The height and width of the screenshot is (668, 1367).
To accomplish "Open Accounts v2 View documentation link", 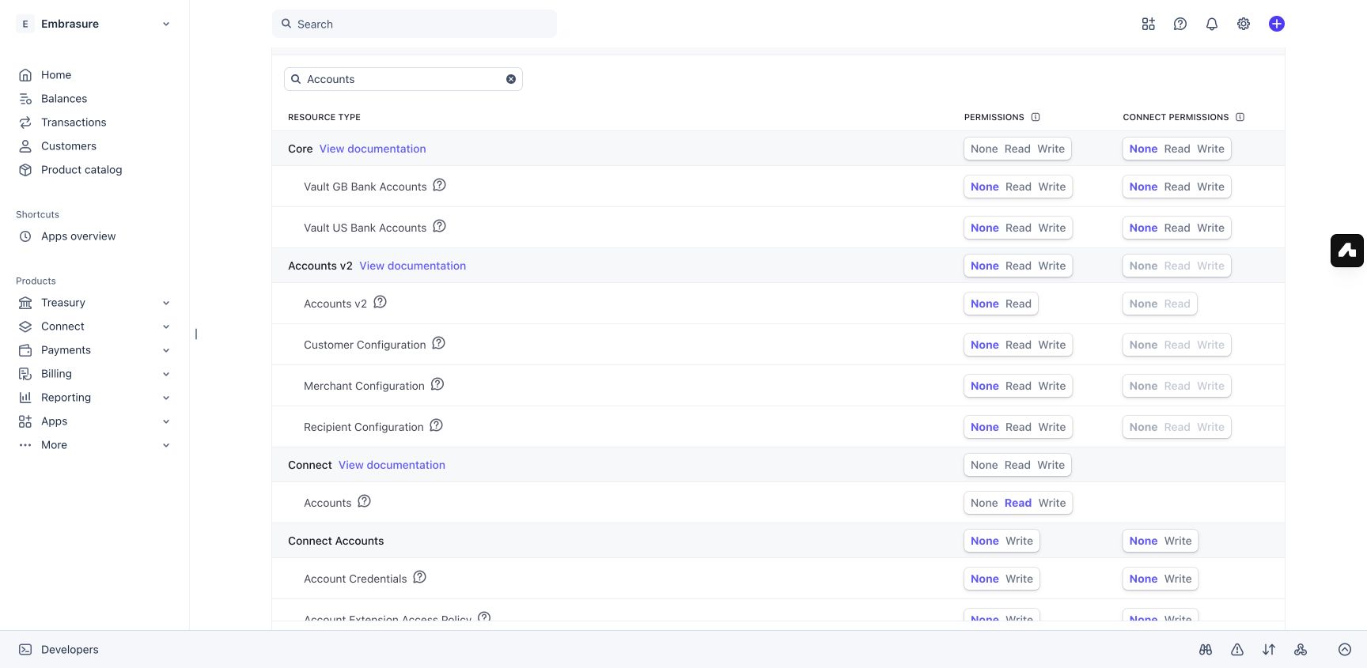I will pos(412,266).
